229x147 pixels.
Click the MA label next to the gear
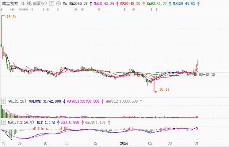65,3
